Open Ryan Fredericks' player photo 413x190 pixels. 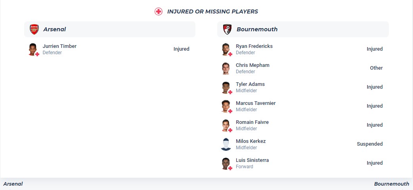[x=226, y=49]
